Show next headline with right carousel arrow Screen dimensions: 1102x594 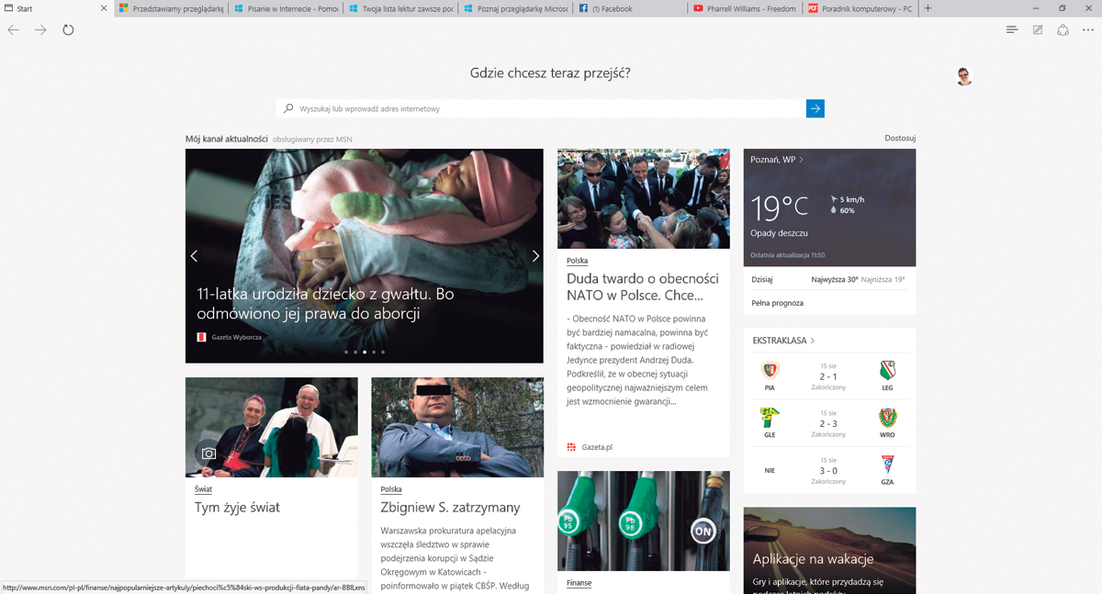pyautogui.click(x=535, y=256)
